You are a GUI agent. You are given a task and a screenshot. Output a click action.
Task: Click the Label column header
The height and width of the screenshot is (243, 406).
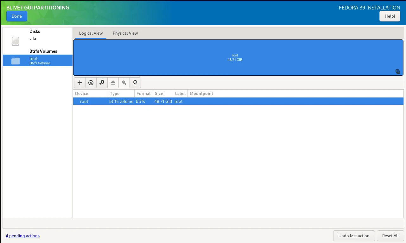(x=180, y=94)
